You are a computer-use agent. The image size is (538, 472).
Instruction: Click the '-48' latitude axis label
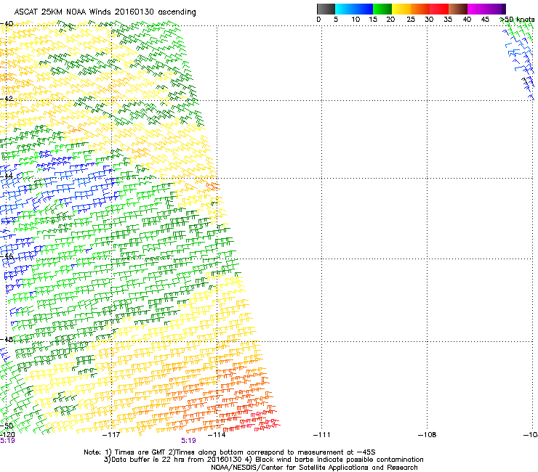point(7,339)
